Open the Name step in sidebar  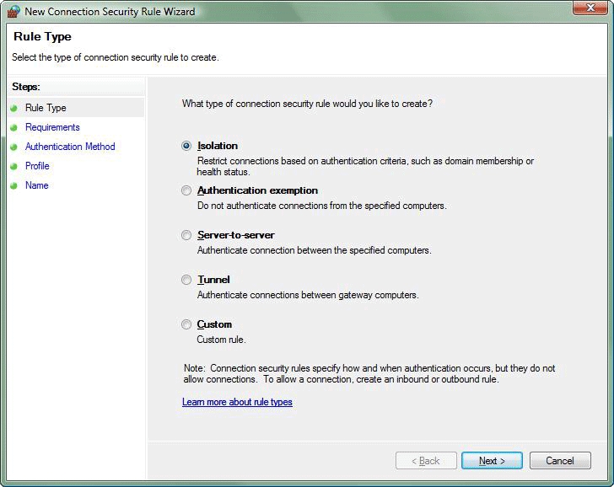37,185
